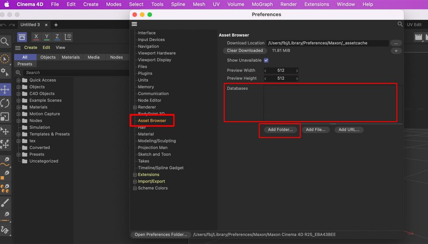This screenshot has height=244, width=428.
Task: Expand the Templates & Presets folder
Action: tap(18, 134)
